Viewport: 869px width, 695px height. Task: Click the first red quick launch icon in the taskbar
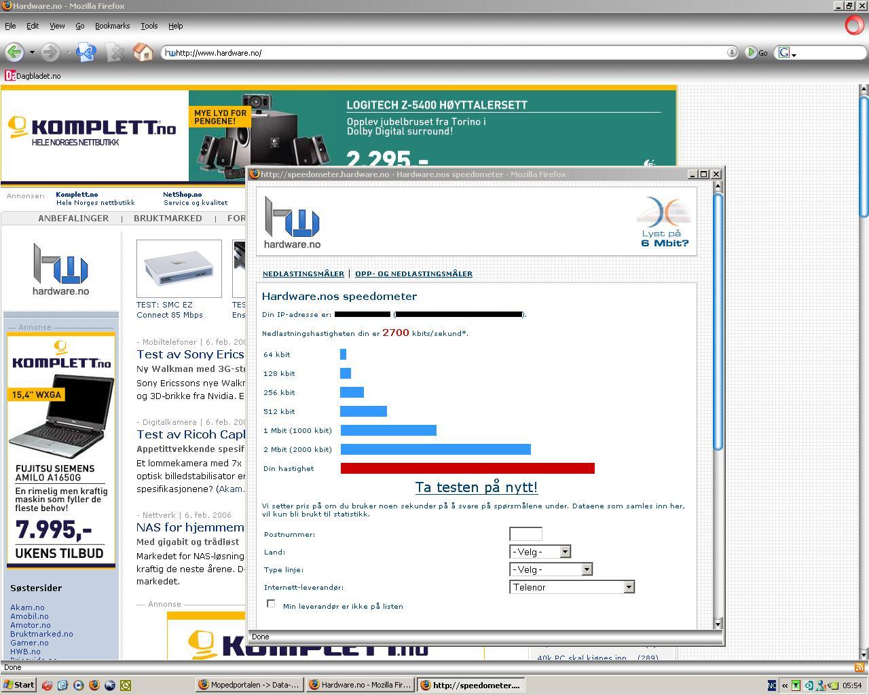(x=47, y=685)
